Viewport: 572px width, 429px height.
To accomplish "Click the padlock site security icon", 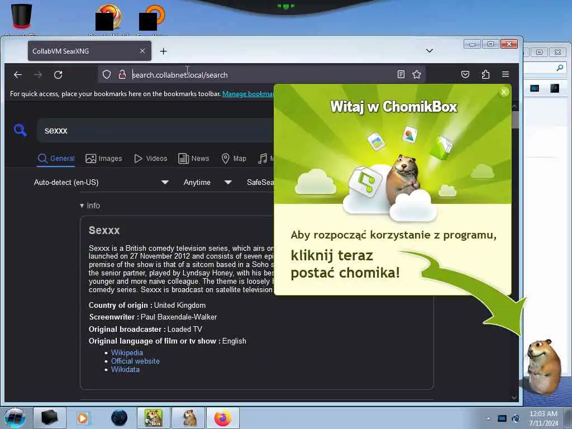I will (122, 74).
